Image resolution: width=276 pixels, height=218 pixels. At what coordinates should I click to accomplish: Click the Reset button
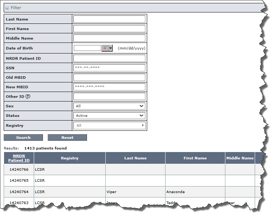tap(67, 137)
